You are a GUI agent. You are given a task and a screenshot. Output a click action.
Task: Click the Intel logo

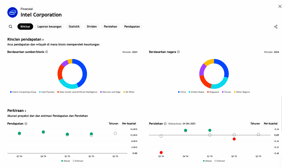pos(12,12)
